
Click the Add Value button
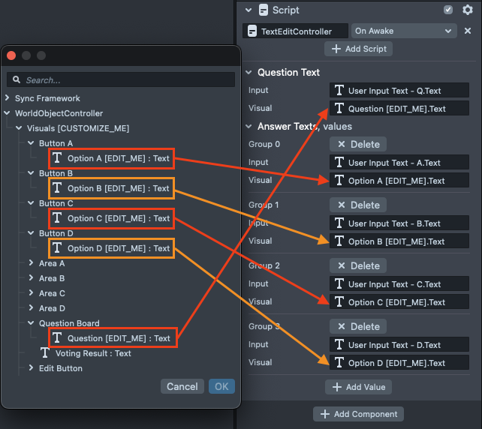(x=358, y=387)
